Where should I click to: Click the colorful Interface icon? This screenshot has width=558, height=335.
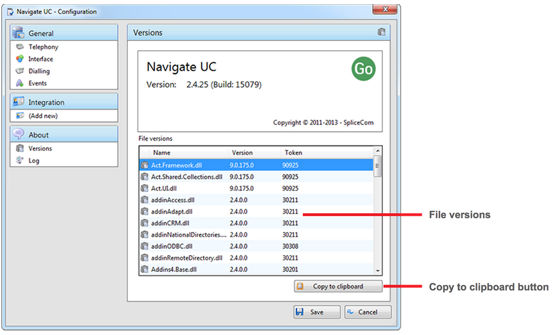20,59
